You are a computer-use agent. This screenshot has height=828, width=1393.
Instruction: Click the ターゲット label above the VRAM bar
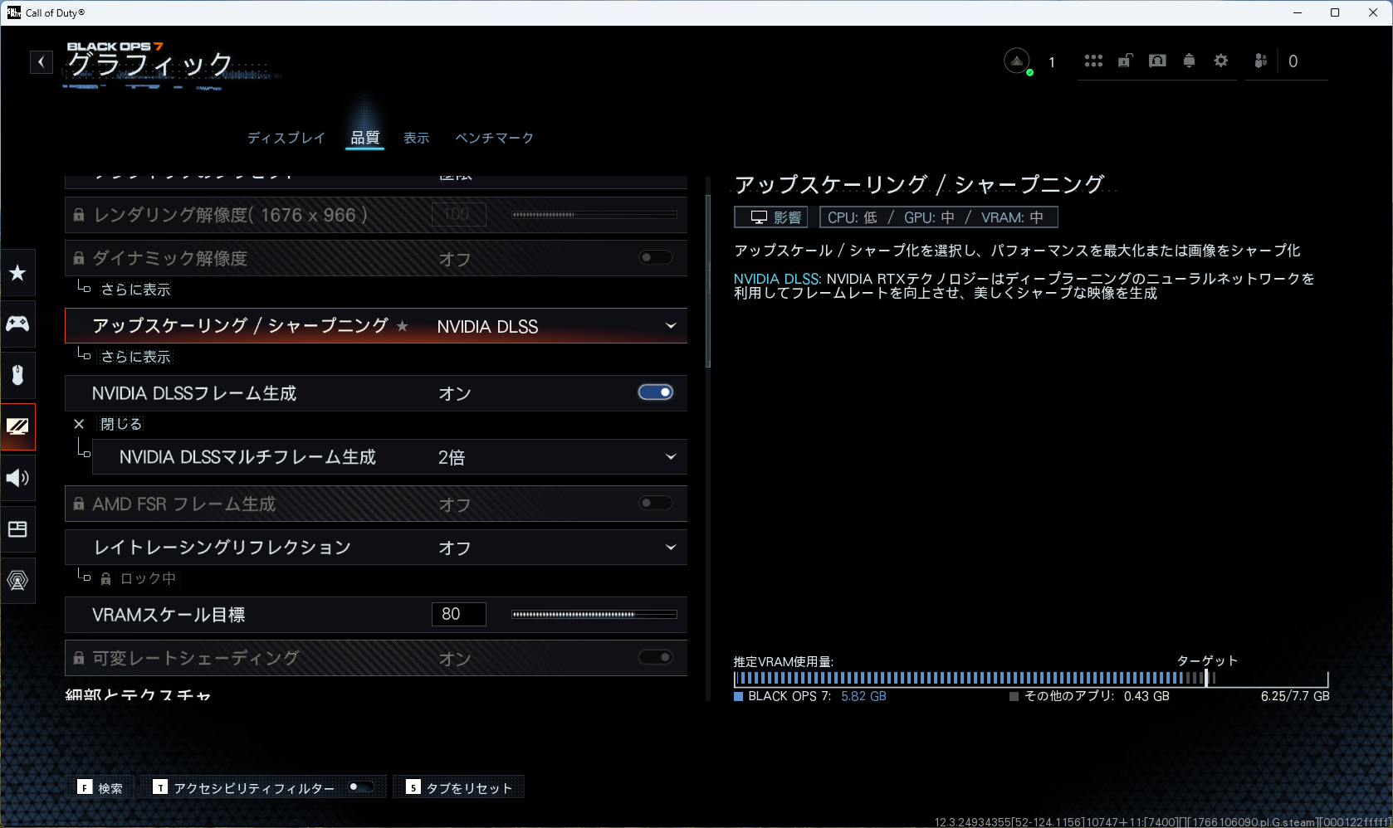[1207, 660]
